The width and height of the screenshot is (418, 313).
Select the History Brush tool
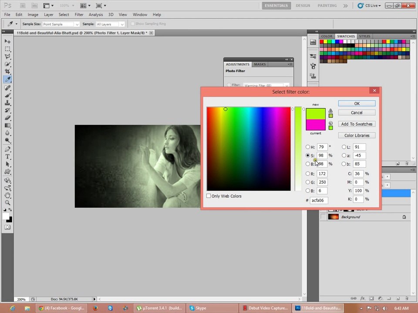coord(7,110)
